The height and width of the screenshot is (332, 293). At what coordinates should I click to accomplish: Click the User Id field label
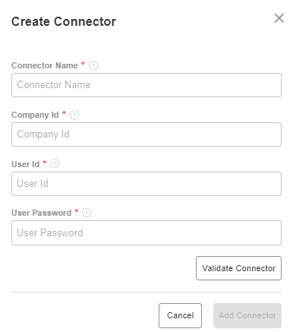[x=25, y=164]
